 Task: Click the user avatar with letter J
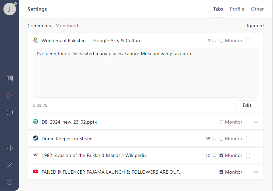[10, 9]
